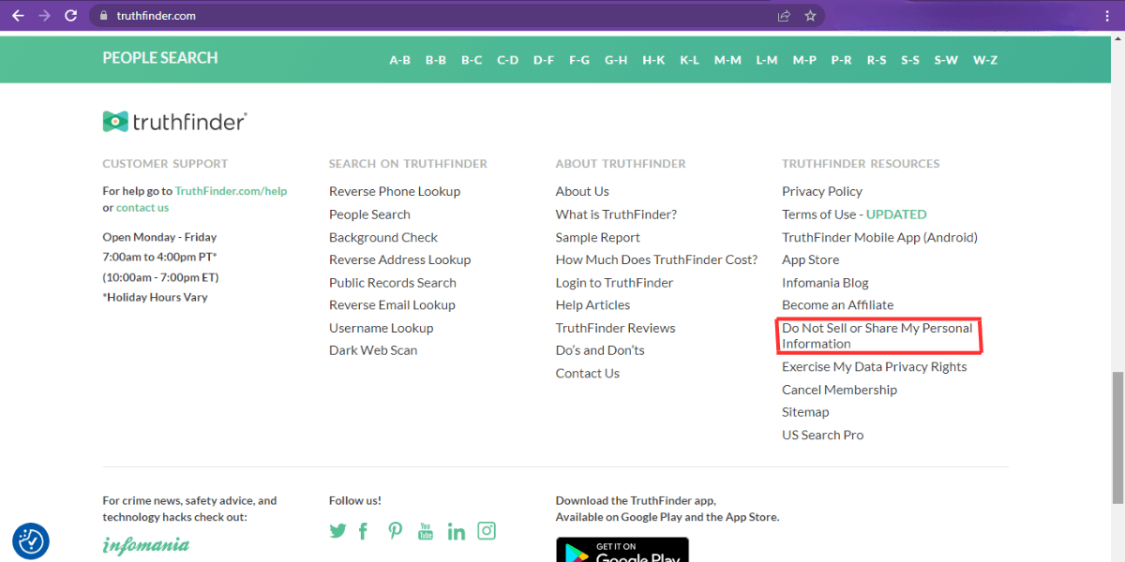
Task: Open the TruthFinder.com/help link
Action: coord(231,191)
